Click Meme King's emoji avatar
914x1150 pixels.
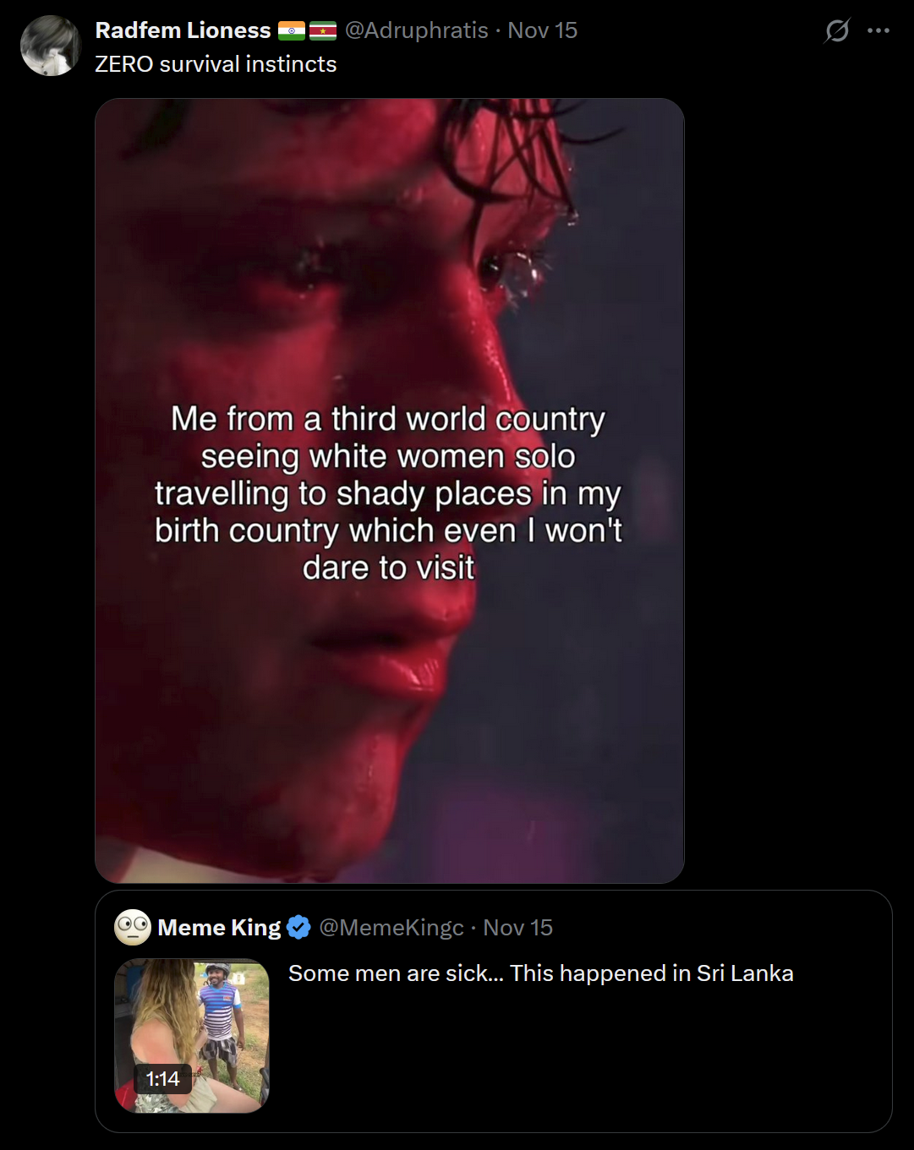pos(133,928)
